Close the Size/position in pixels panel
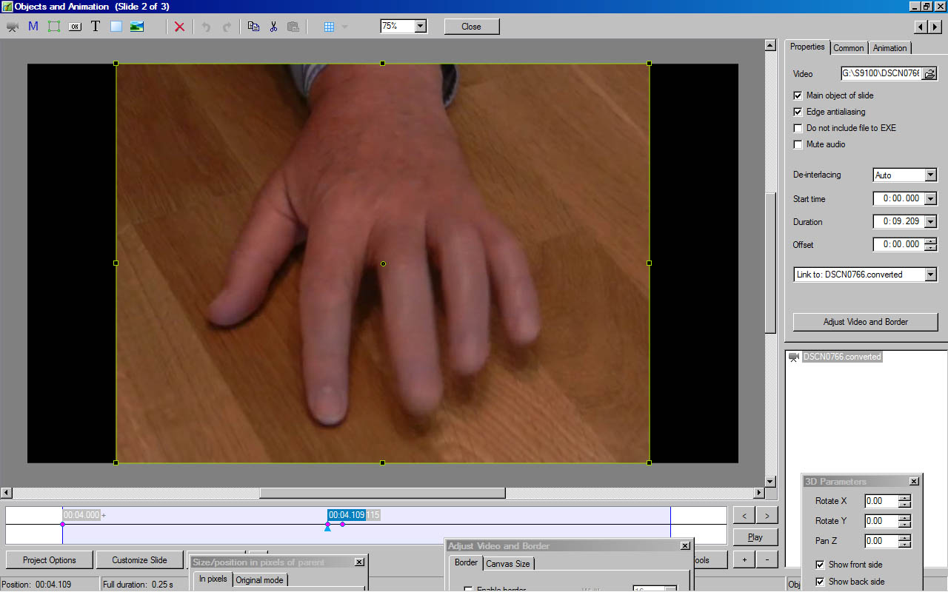Viewport: 948px width, 592px height. tap(359, 562)
